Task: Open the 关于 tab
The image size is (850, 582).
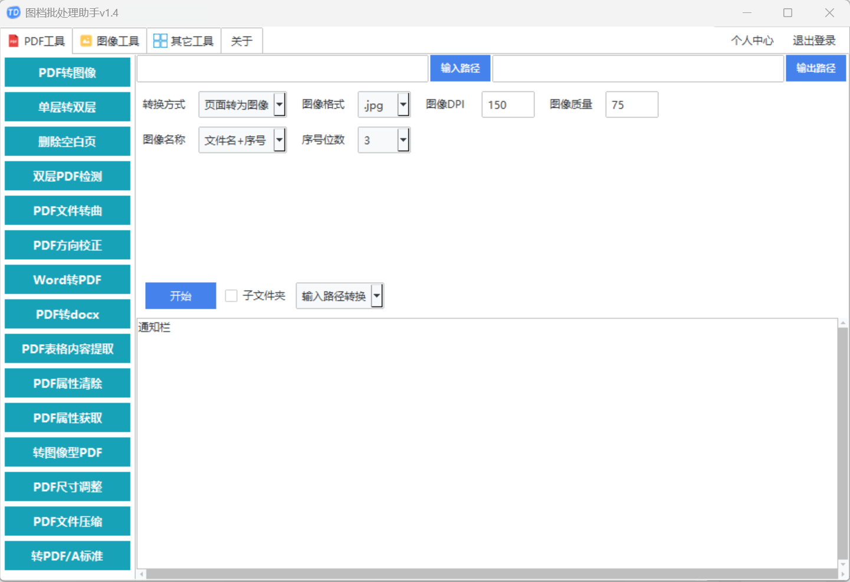Action: (x=242, y=41)
